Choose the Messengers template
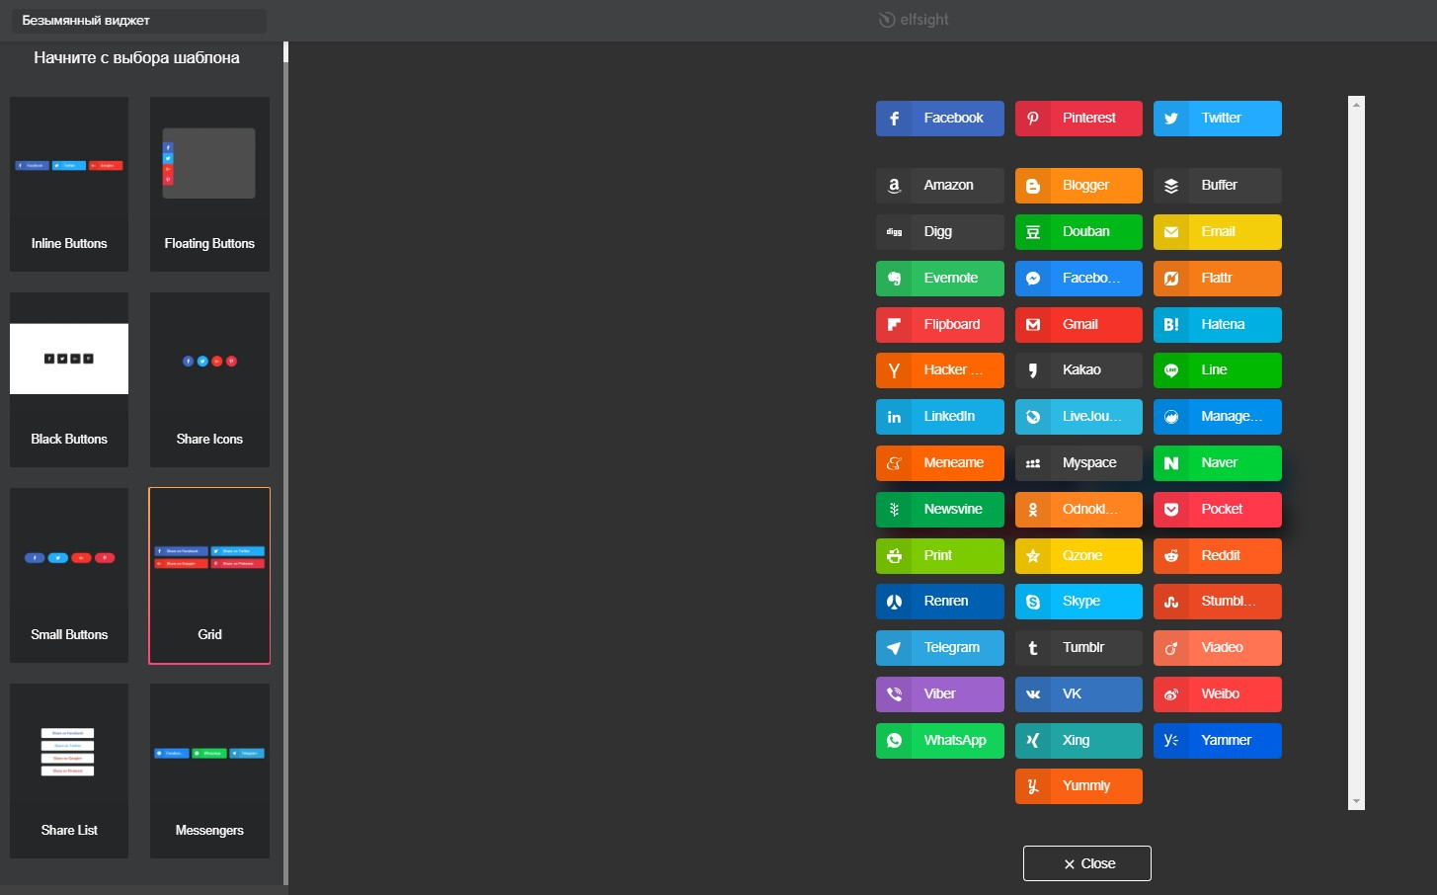The height and width of the screenshot is (895, 1437). (x=209, y=771)
